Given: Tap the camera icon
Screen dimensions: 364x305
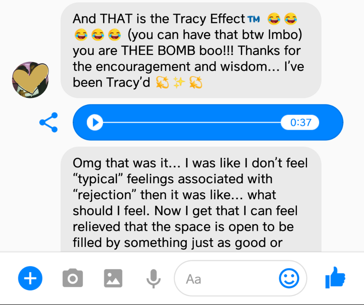Looking at the screenshot, I should coord(73,278).
